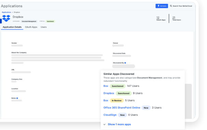Viewport: 207px width, 130px height.
Task: Click the Sanctioned badge for Box 147 Users
Action: tap(118, 86)
